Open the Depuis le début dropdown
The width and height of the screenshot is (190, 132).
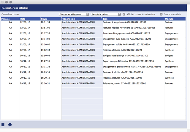tap(106, 14)
